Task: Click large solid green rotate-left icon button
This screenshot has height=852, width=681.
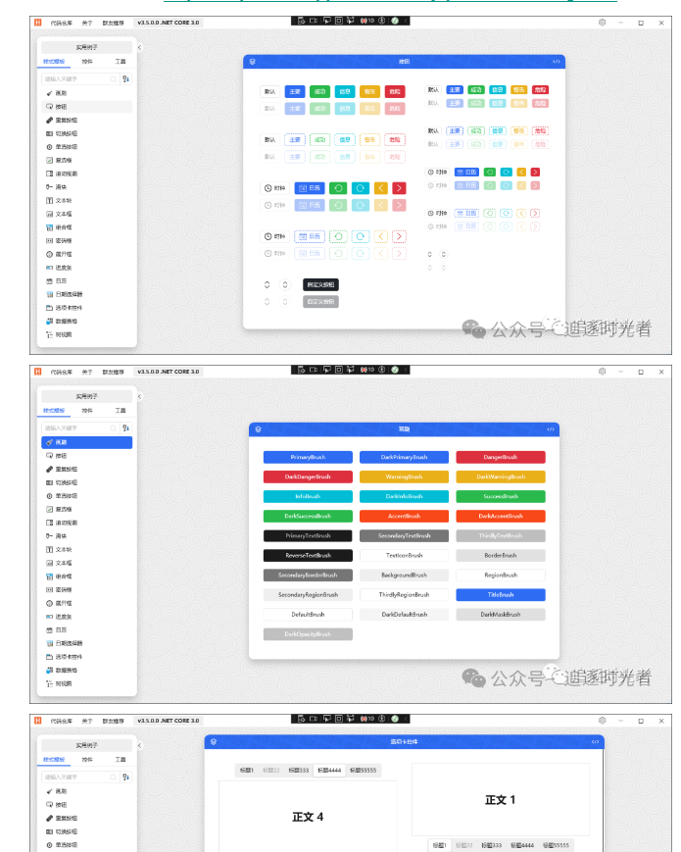Action: pyautogui.click(x=338, y=188)
